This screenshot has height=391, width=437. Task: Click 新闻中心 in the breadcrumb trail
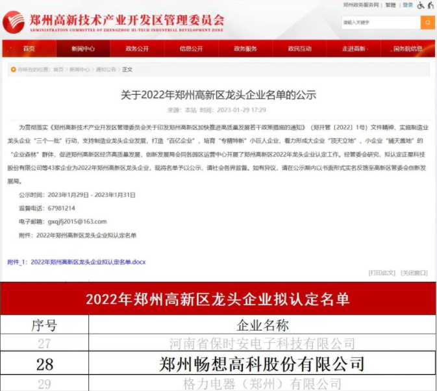[79, 69]
